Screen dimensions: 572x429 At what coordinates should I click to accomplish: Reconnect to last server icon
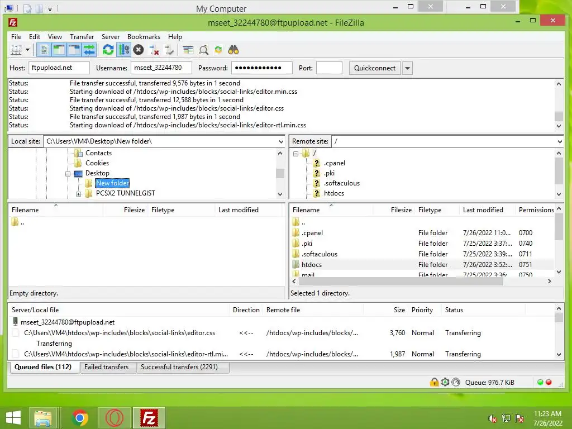(169, 50)
